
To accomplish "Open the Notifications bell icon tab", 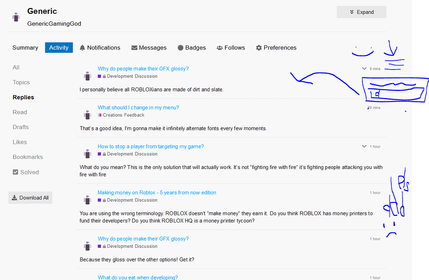I will (x=83, y=47).
